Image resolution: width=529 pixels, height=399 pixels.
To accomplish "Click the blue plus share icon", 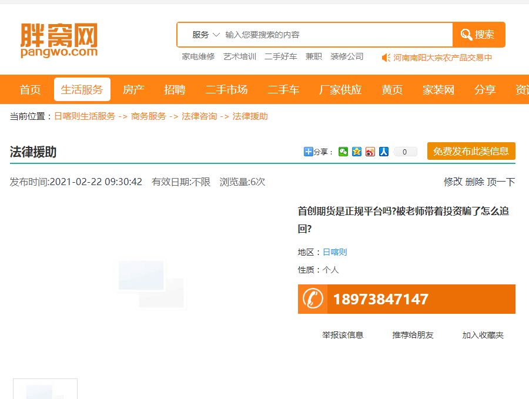I will [x=308, y=152].
